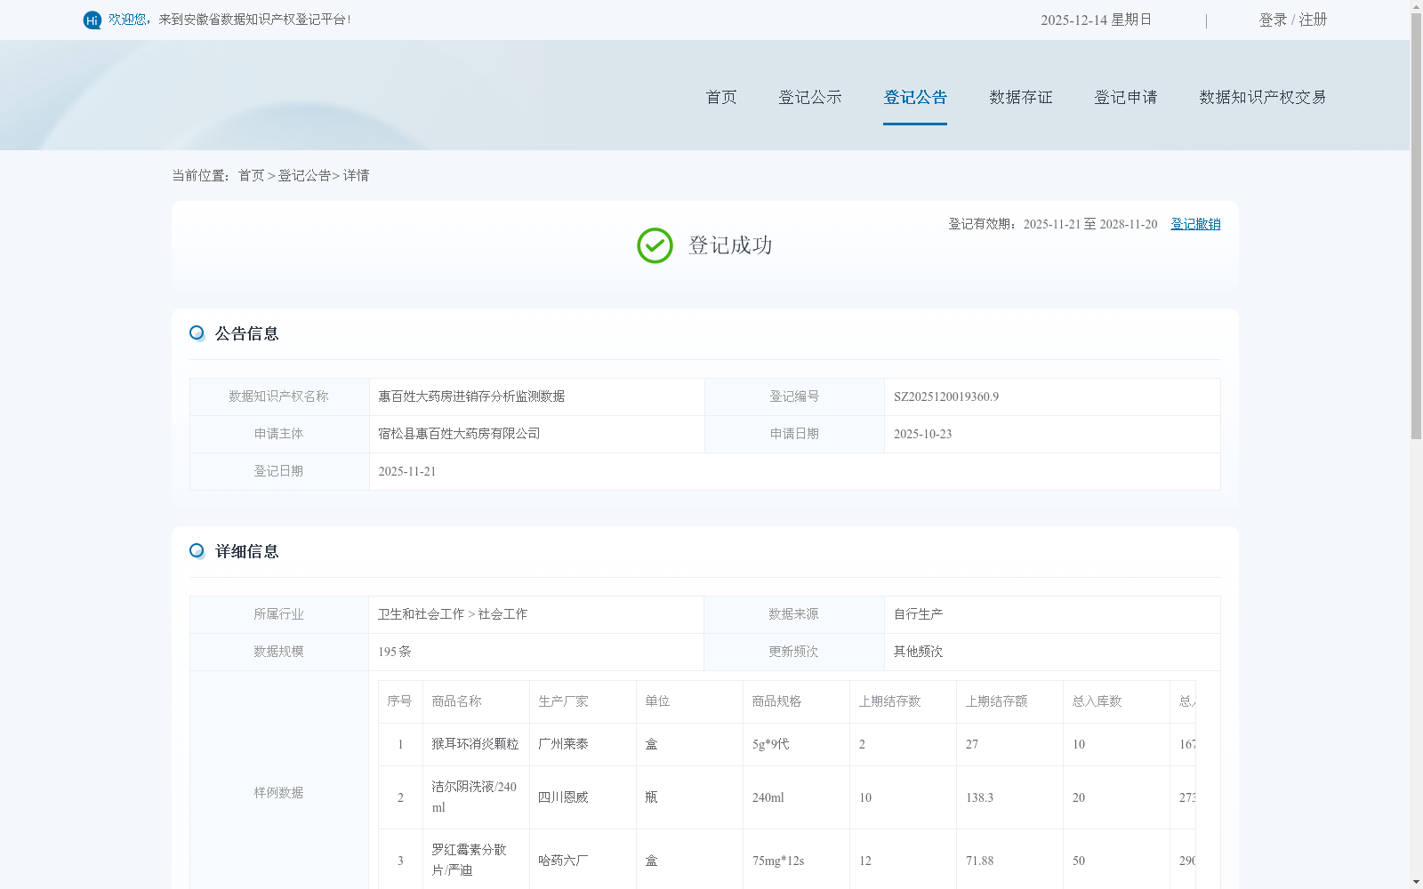This screenshot has height=889, width=1423.
Task: Click the 数据知识产权名称 field label
Action: point(278,396)
